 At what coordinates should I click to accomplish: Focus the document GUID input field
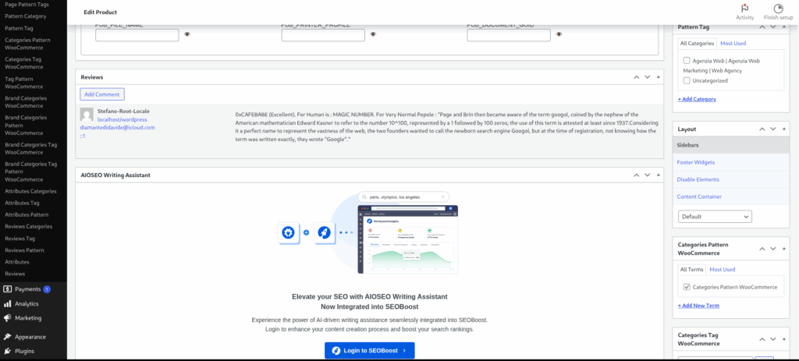click(x=509, y=35)
